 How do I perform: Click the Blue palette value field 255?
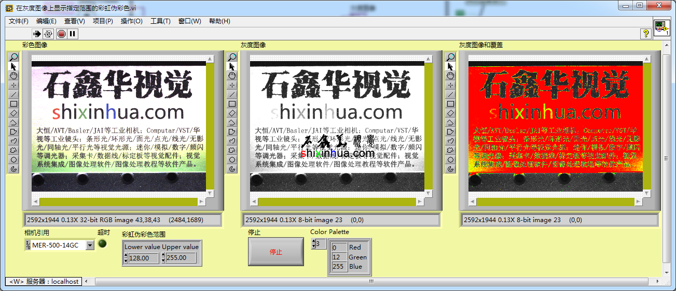click(339, 266)
